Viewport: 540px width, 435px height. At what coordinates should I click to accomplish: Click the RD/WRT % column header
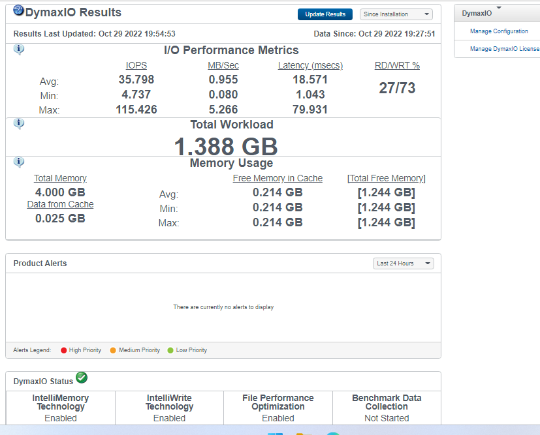397,65
